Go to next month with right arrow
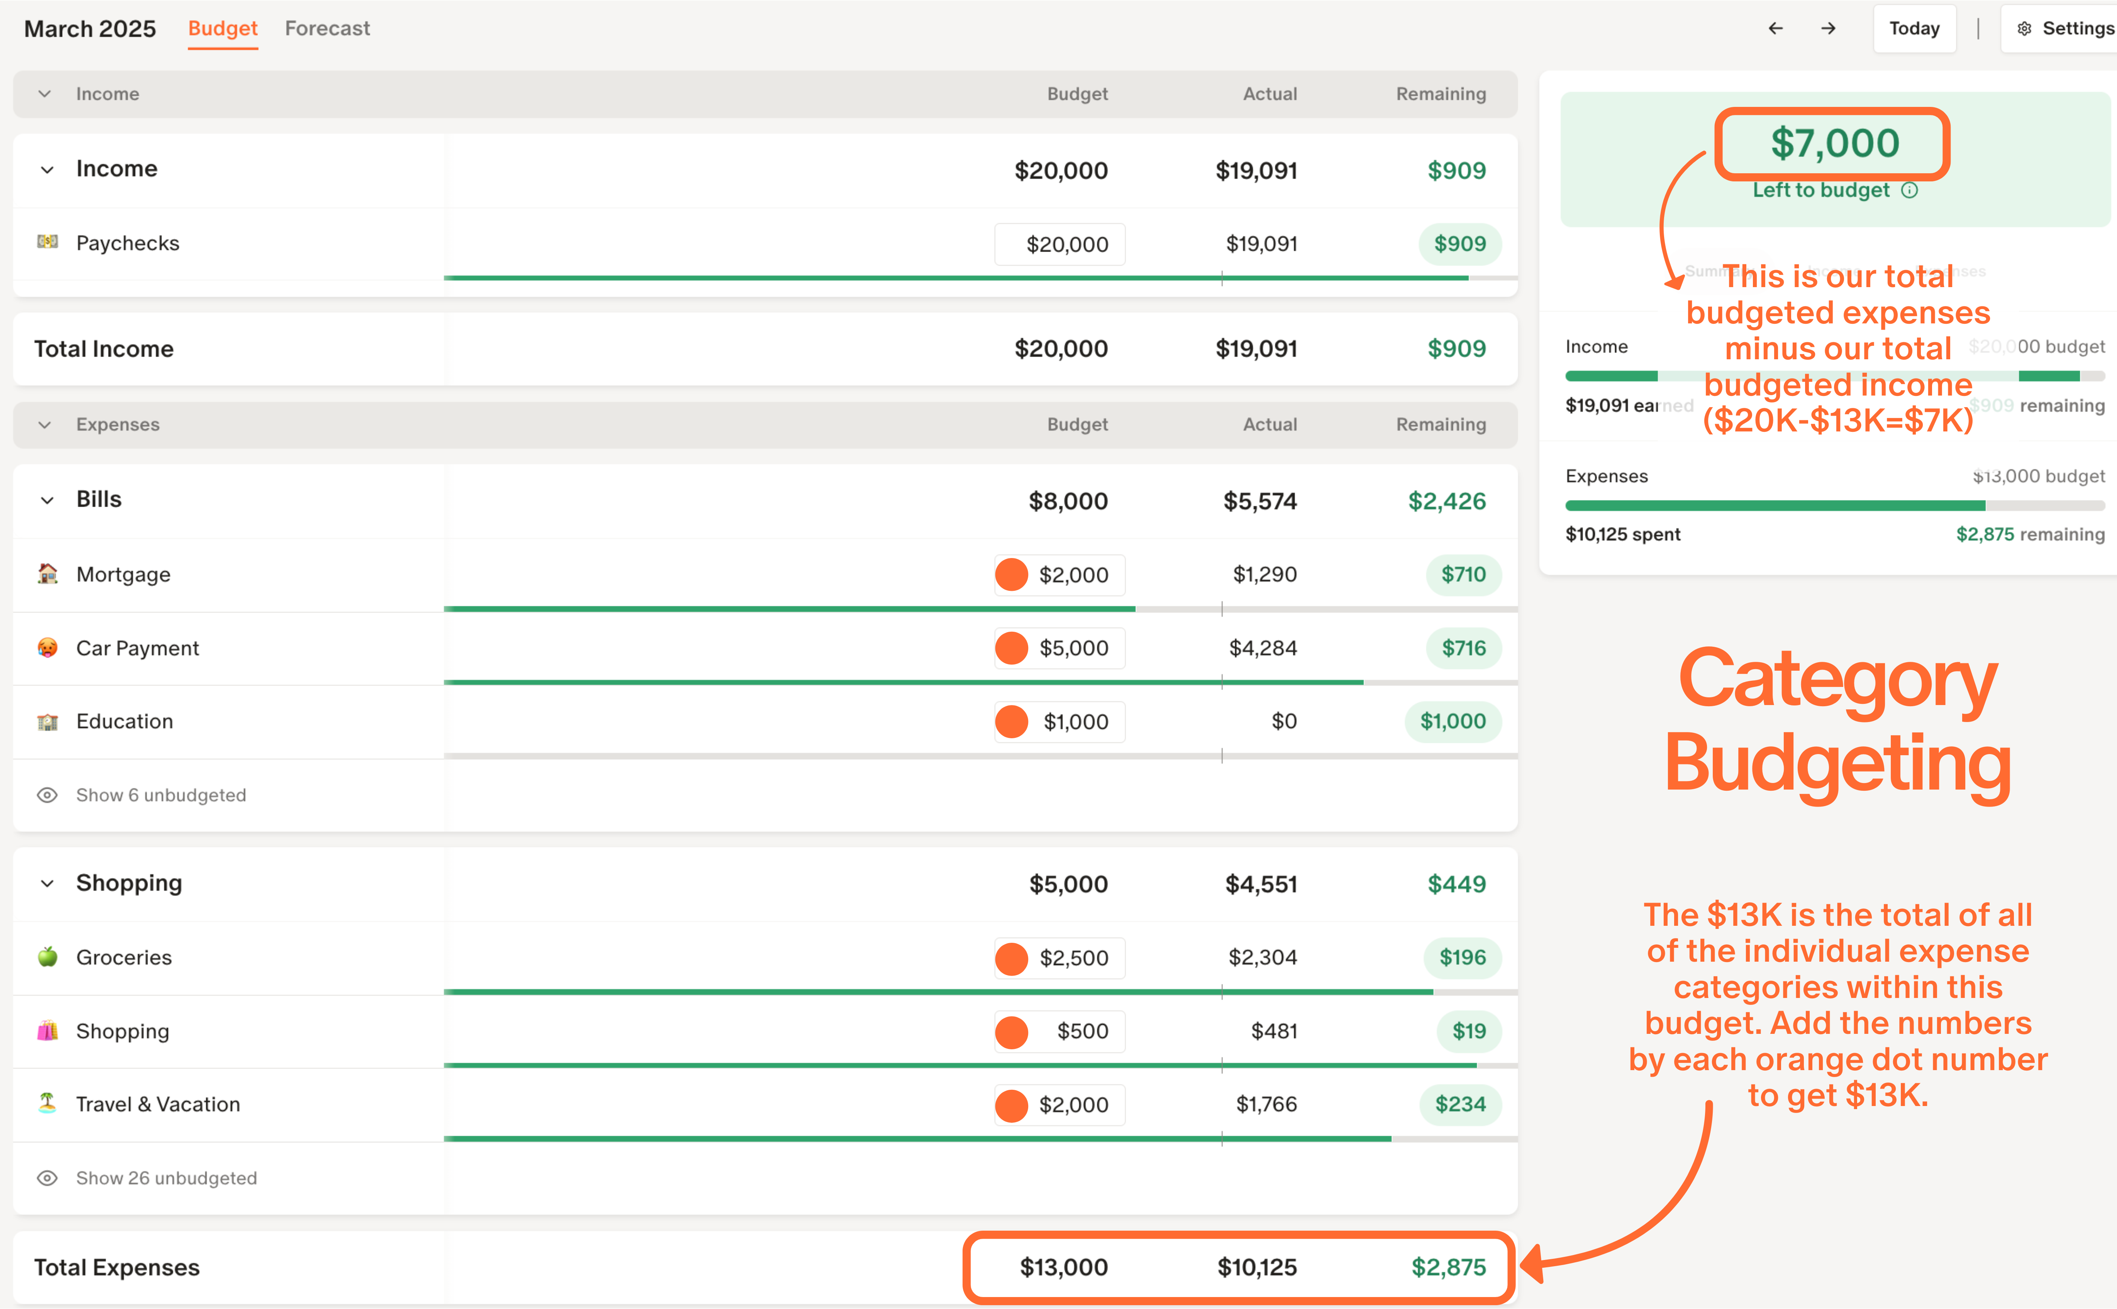 click(1828, 29)
